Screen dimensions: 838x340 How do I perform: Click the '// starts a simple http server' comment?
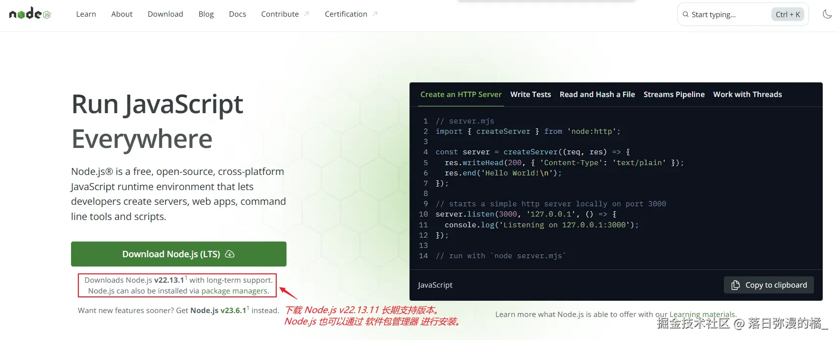point(551,204)
